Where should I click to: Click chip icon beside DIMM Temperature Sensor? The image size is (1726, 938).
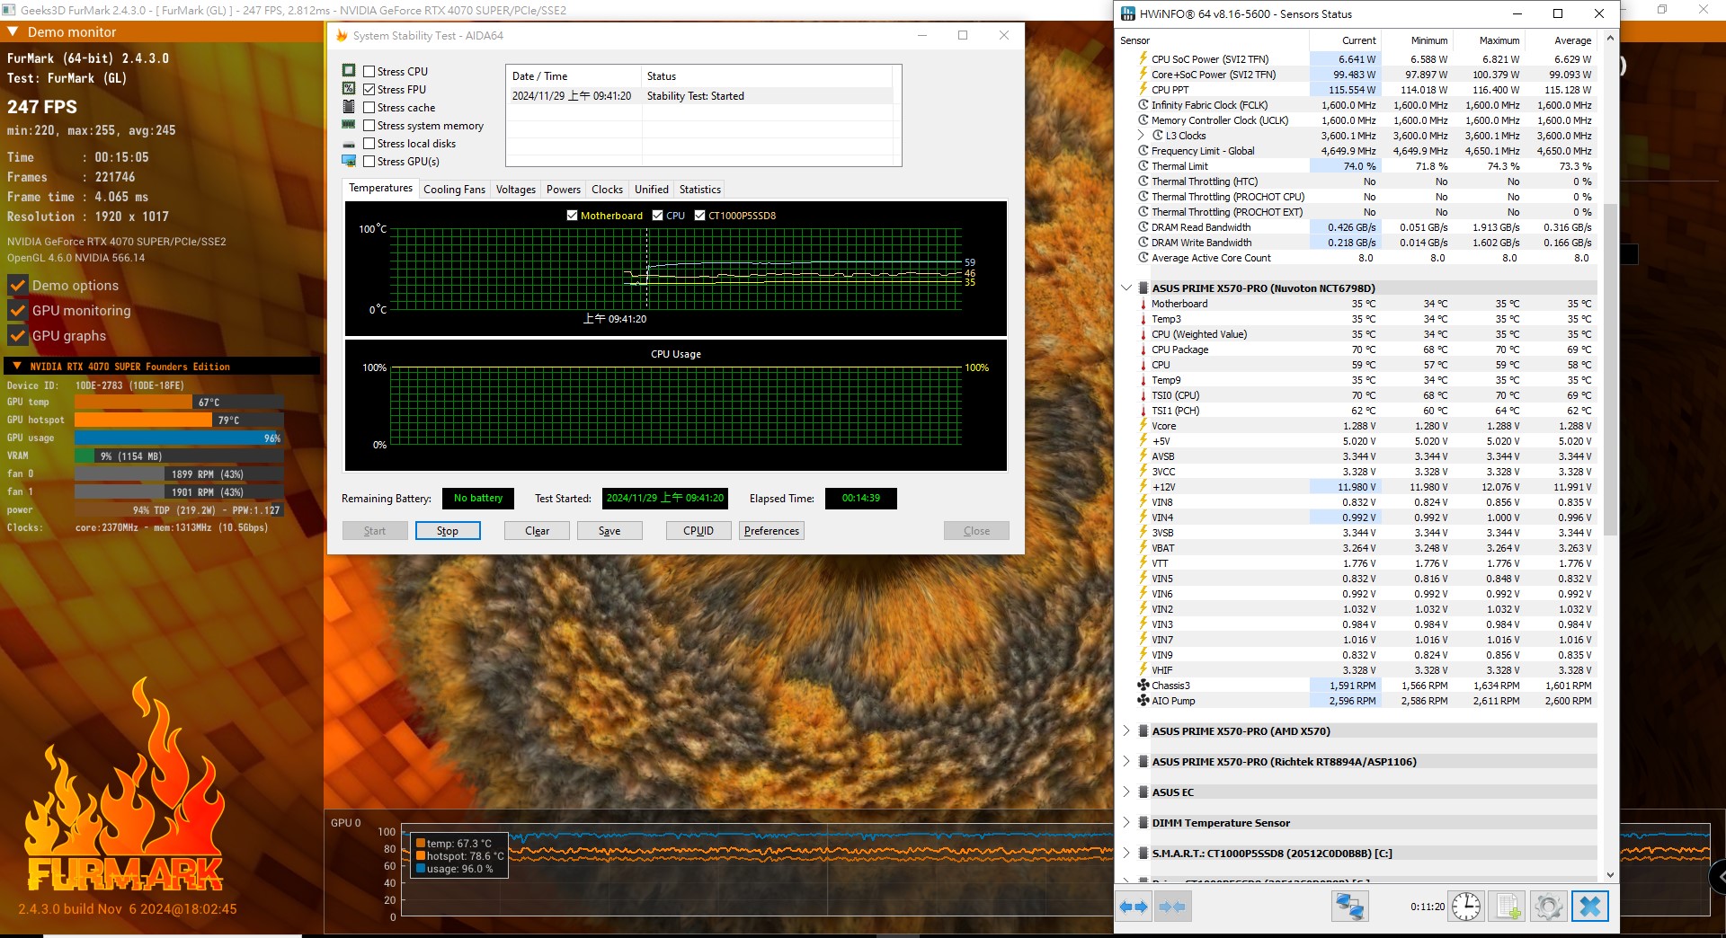(x=1143, y=823)
